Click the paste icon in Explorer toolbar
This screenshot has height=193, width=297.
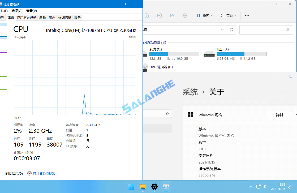click(147, 15)
